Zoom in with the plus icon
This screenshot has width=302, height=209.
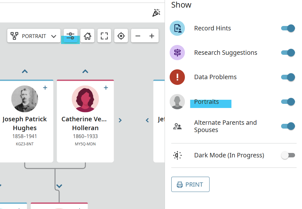[152, 36]
